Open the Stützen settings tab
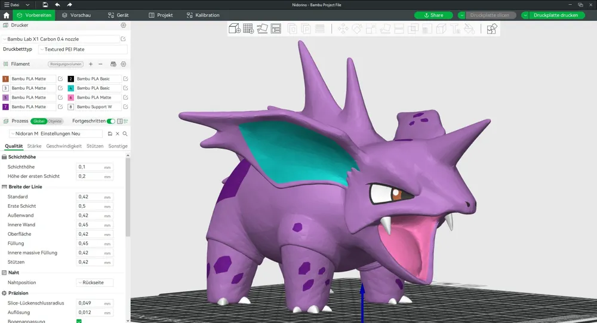The width and height of the screenshot is (597, 323). 95,146
